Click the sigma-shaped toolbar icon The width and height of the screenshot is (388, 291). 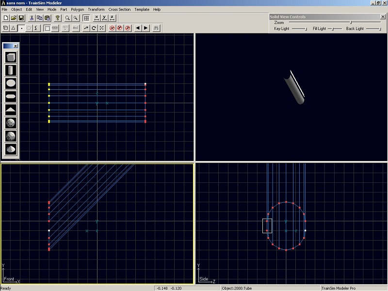pos(37,28)
